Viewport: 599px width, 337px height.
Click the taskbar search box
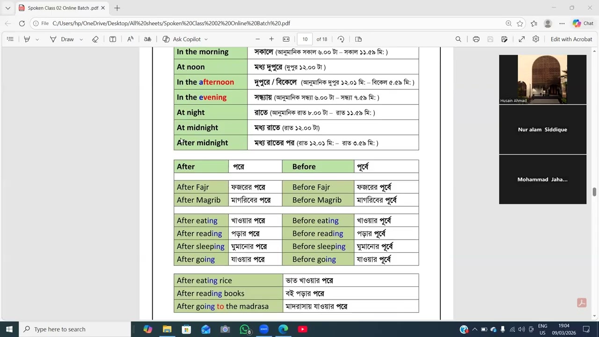click(75, 329)
